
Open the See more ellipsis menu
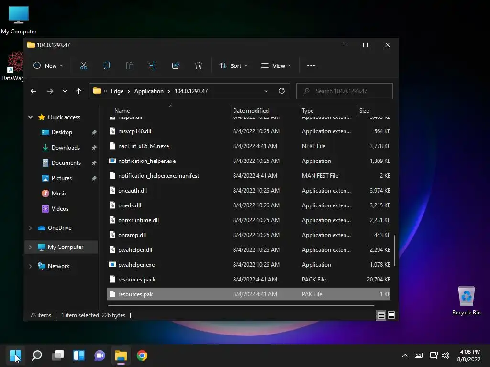tap(311, 66)
